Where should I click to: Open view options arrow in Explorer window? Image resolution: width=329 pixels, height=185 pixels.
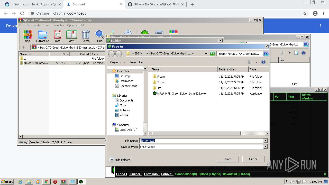click(x=289, y=53)
